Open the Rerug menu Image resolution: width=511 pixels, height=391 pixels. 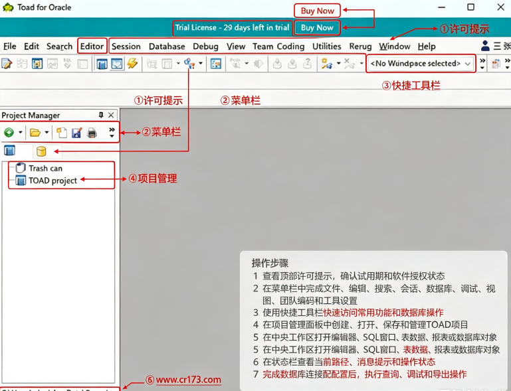coord(360,46)
